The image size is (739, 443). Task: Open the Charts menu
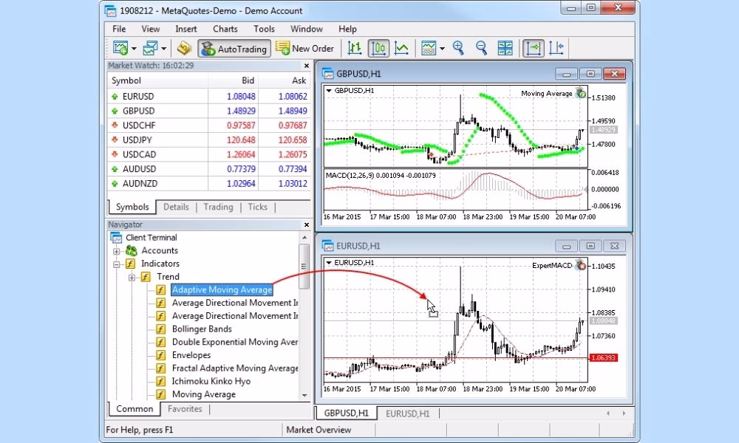(x=225, y=29)
